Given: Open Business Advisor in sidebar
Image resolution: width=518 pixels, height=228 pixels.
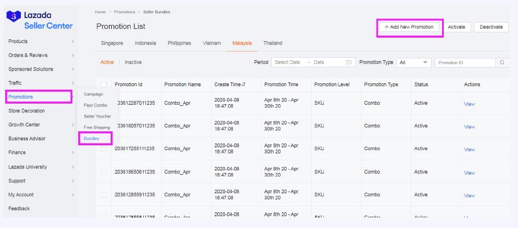Looking at the screenshot, I should 27,138.
